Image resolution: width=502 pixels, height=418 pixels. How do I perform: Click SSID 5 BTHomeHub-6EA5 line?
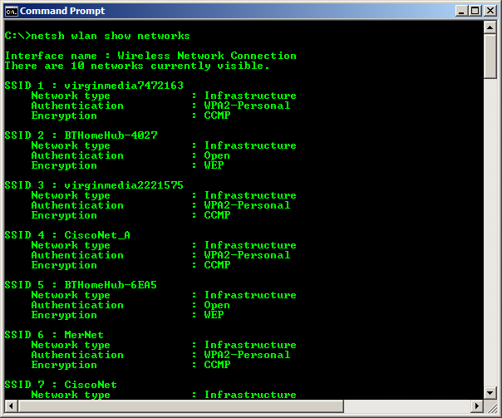81,285
